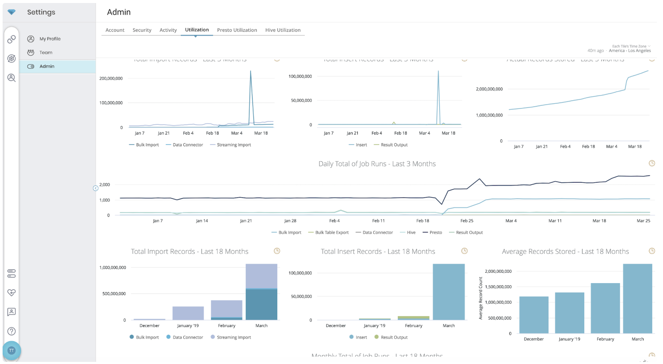This screenshot has height=364, width=663.
Task: Open the chain-link integrations icon in sidebar
Action: click(x=12, y=39)
